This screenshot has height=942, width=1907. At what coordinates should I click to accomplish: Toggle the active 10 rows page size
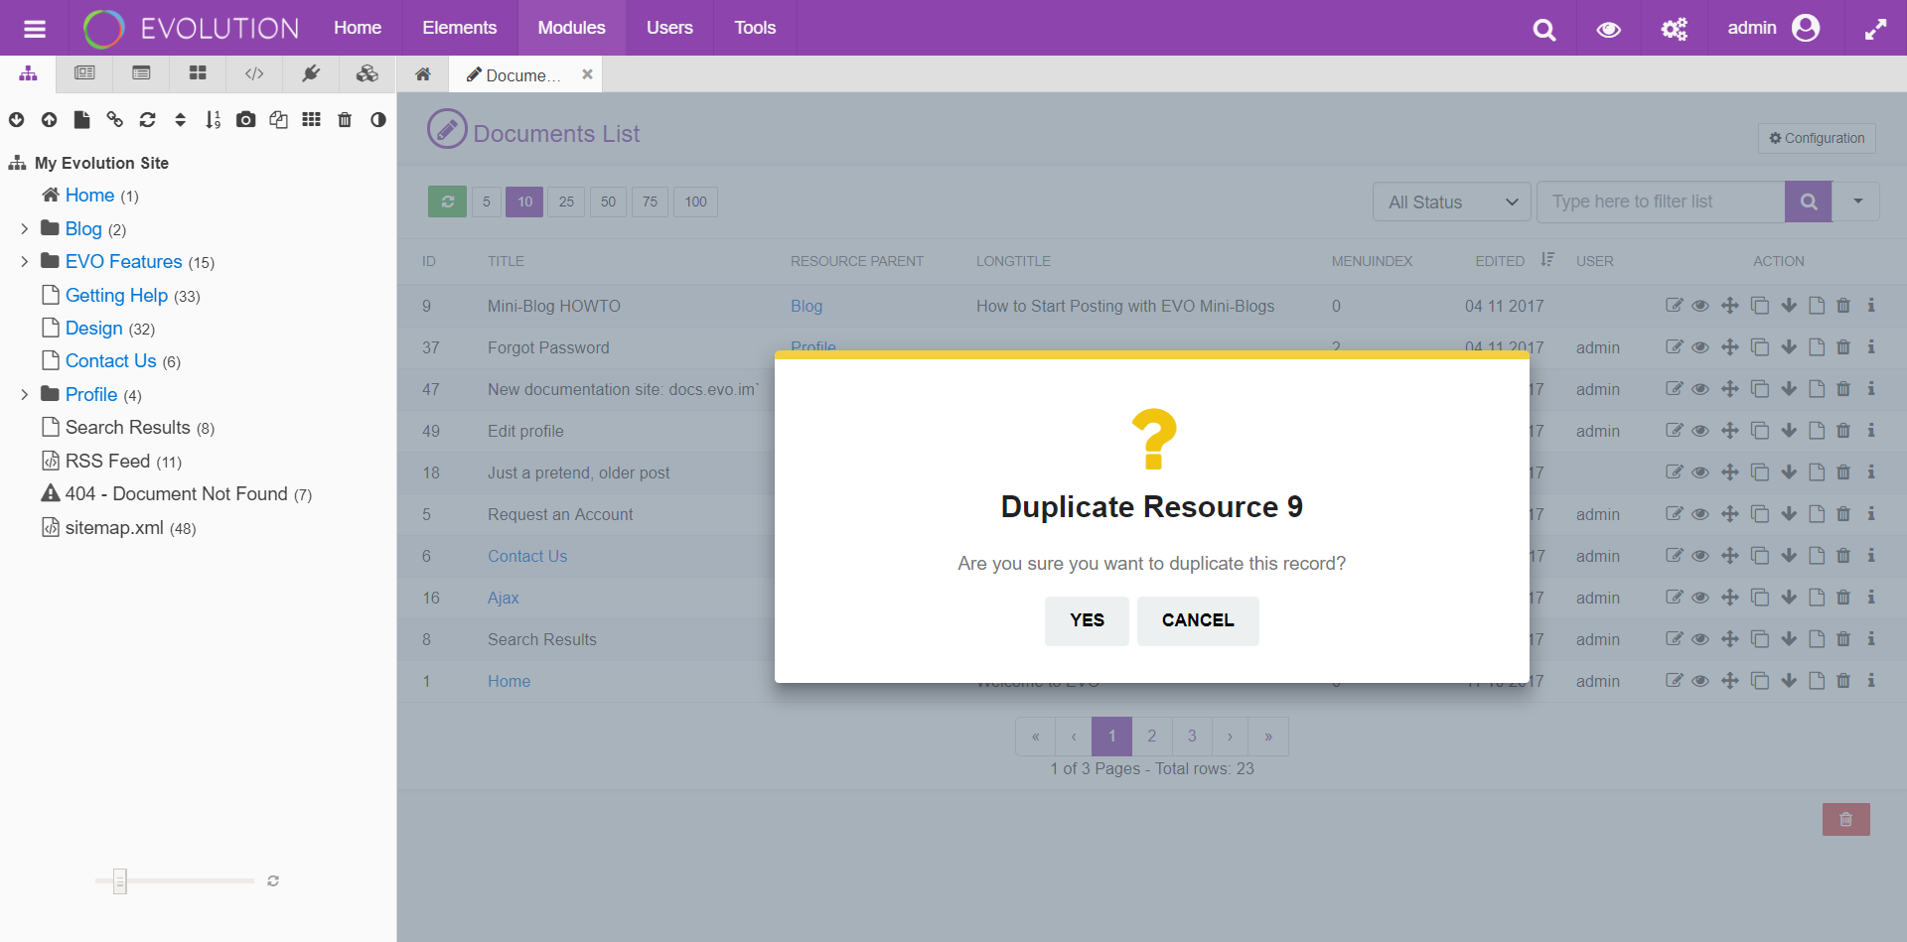point(524,202)
